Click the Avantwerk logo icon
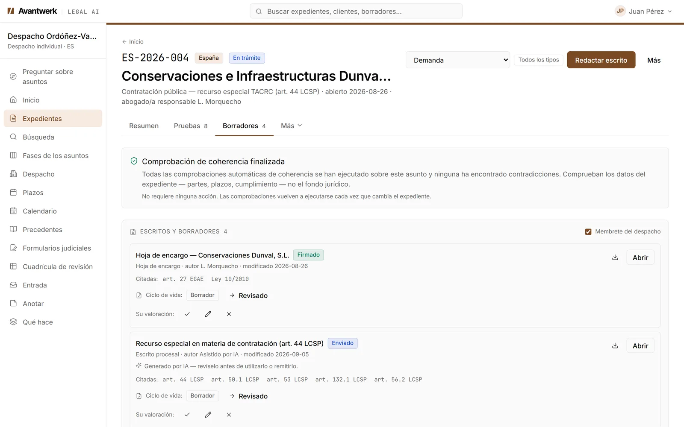684x427 pixels. click(x=11, y=11)
